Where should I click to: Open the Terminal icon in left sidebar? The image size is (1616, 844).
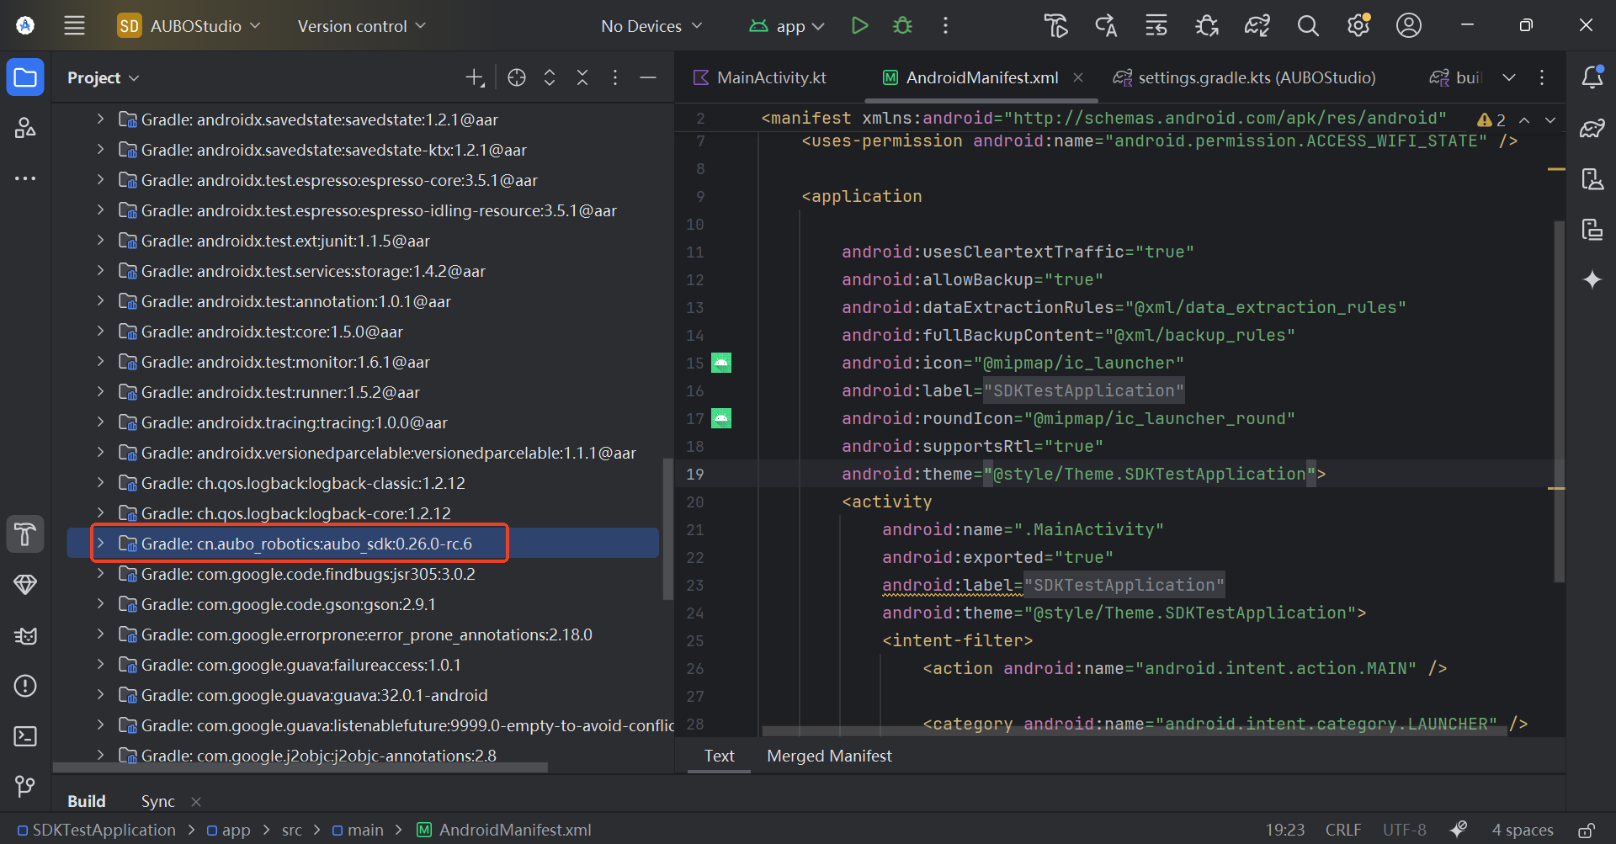tap(25, 736)
